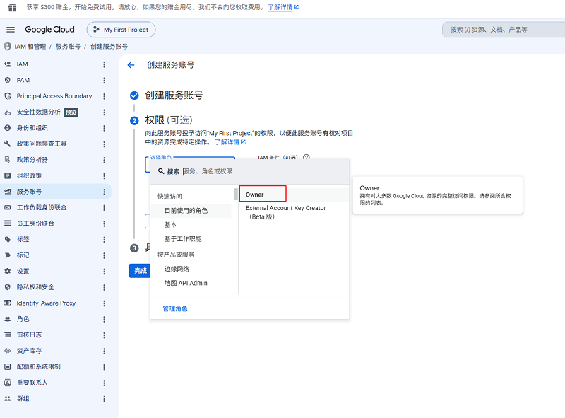Click the 群组 people icon
This screenshot has width=565, height=418.
tap(8, 398)
